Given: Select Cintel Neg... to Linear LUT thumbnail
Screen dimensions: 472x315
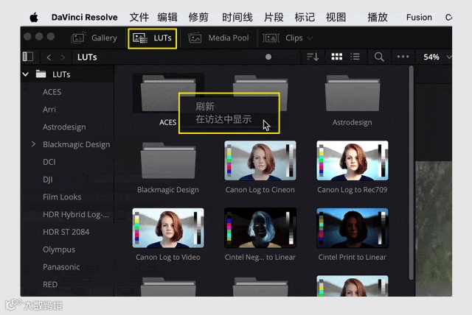Looking at the screenshot, I should click(x=260, y=228).
